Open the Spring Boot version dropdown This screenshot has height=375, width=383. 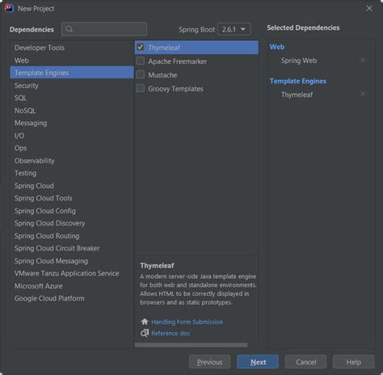[x=234, y=29]
